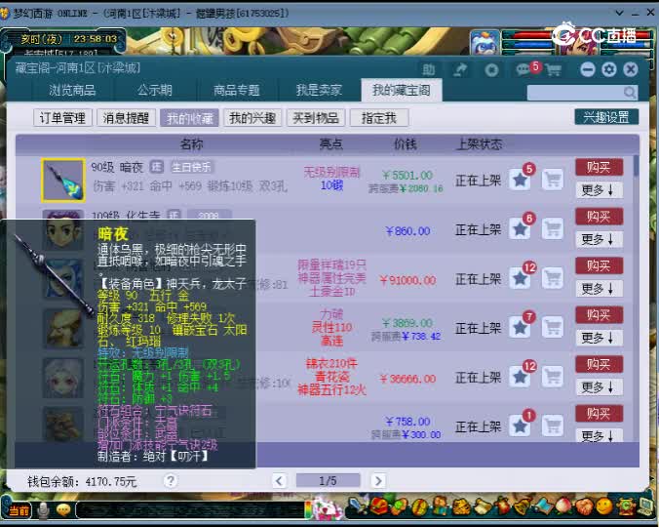Open the chat emoji bubble icon
Image resolution: width=659 pixels, height=527 pixels.
coord(63,510)
